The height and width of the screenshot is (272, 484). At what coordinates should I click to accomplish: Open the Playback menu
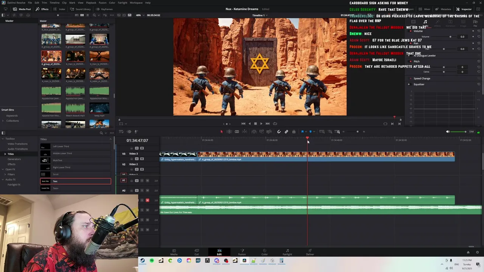click(91, 3)
